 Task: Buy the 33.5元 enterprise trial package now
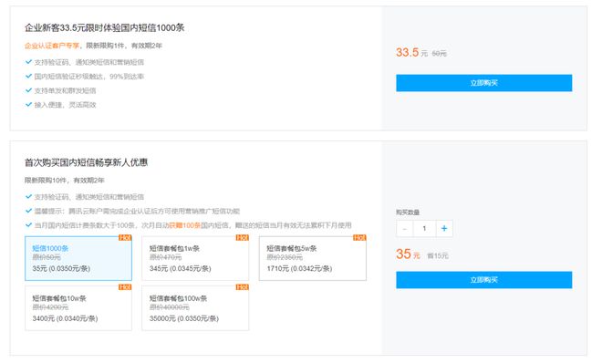click(483, 83)
